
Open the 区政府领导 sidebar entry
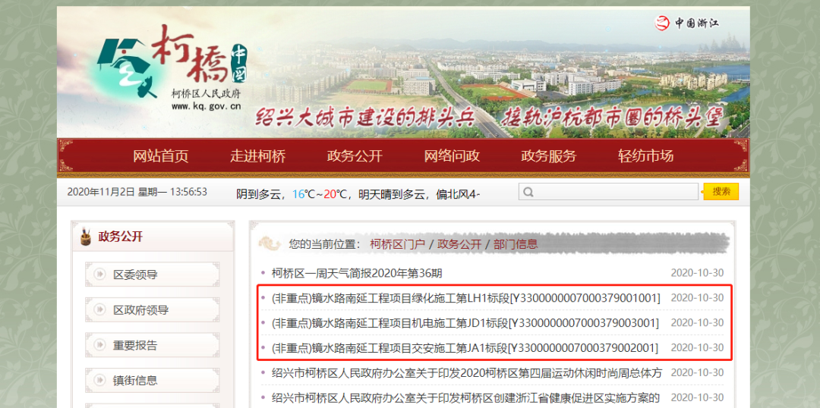pyautogui.click(x=153, y=309)
